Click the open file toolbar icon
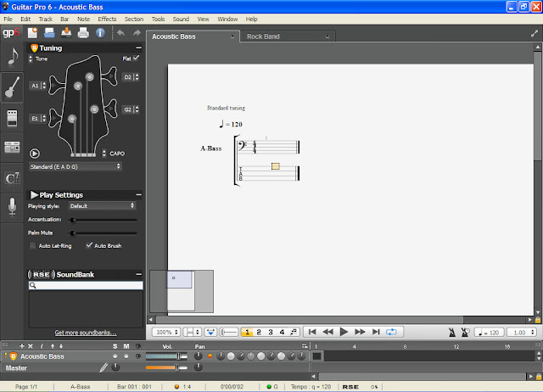543x392 pixels. pyautogui.click(x=49, y=33)
